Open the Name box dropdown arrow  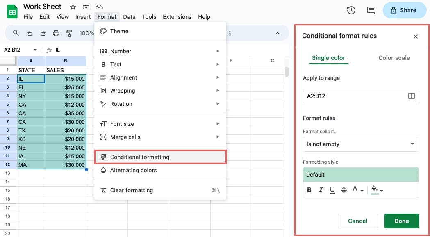tap(35, 50)
